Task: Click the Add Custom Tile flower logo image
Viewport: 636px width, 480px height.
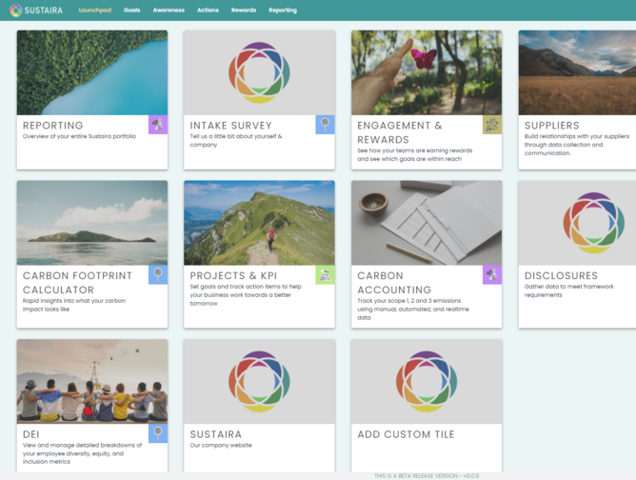Action: click(x=427, y=381)
